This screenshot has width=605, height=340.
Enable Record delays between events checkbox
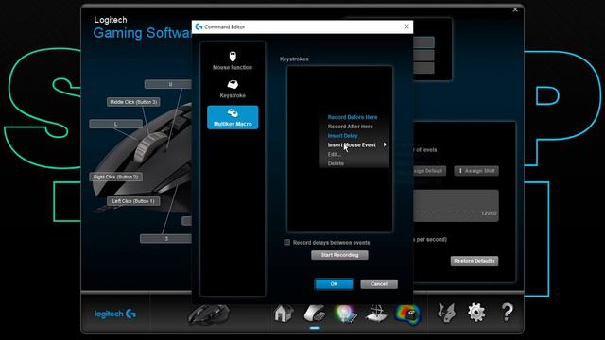click(287, 242)
